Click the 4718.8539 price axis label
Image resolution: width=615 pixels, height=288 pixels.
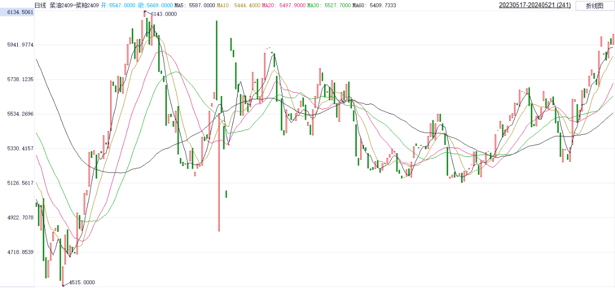point(21,252)
